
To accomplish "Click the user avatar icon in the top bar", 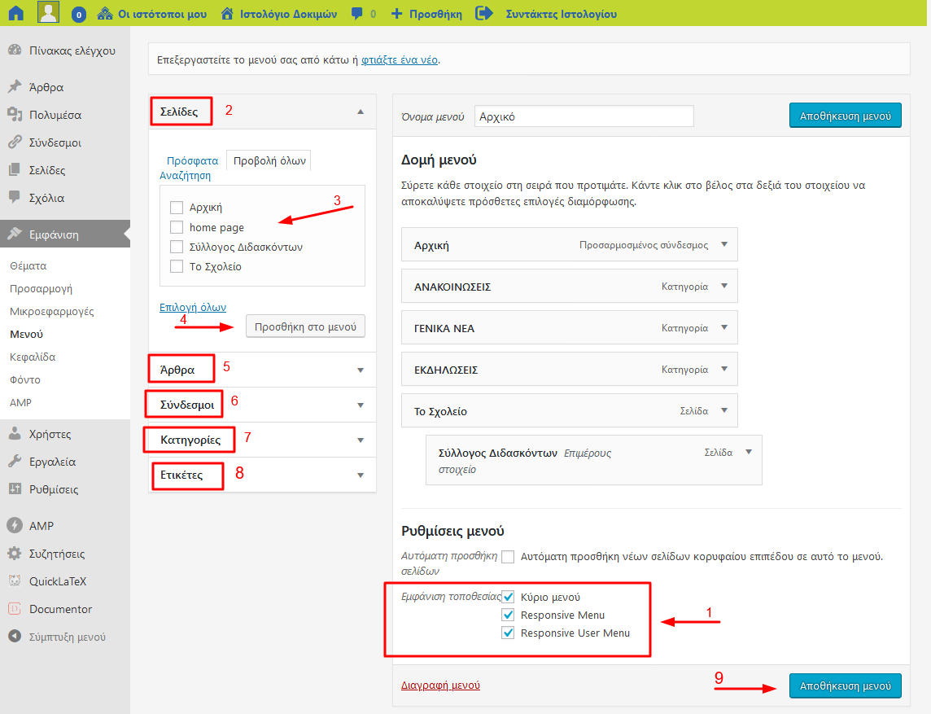I will click(49, 13).
